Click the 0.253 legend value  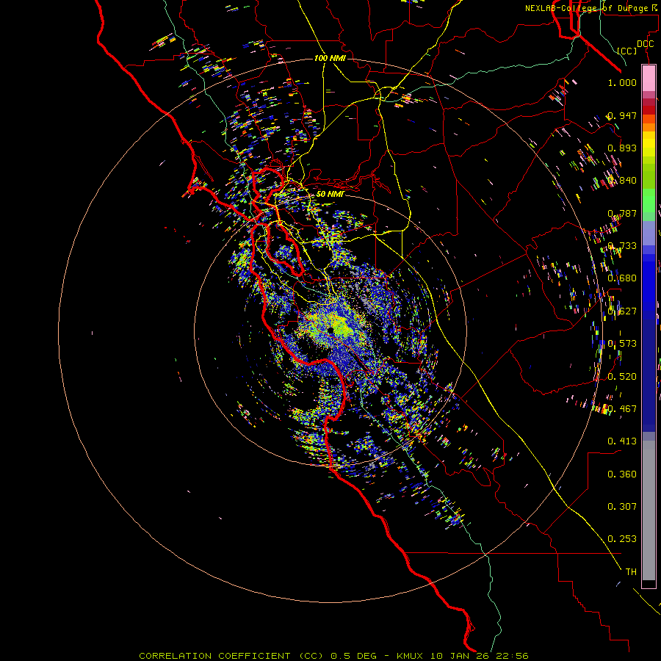coord(622,539)
